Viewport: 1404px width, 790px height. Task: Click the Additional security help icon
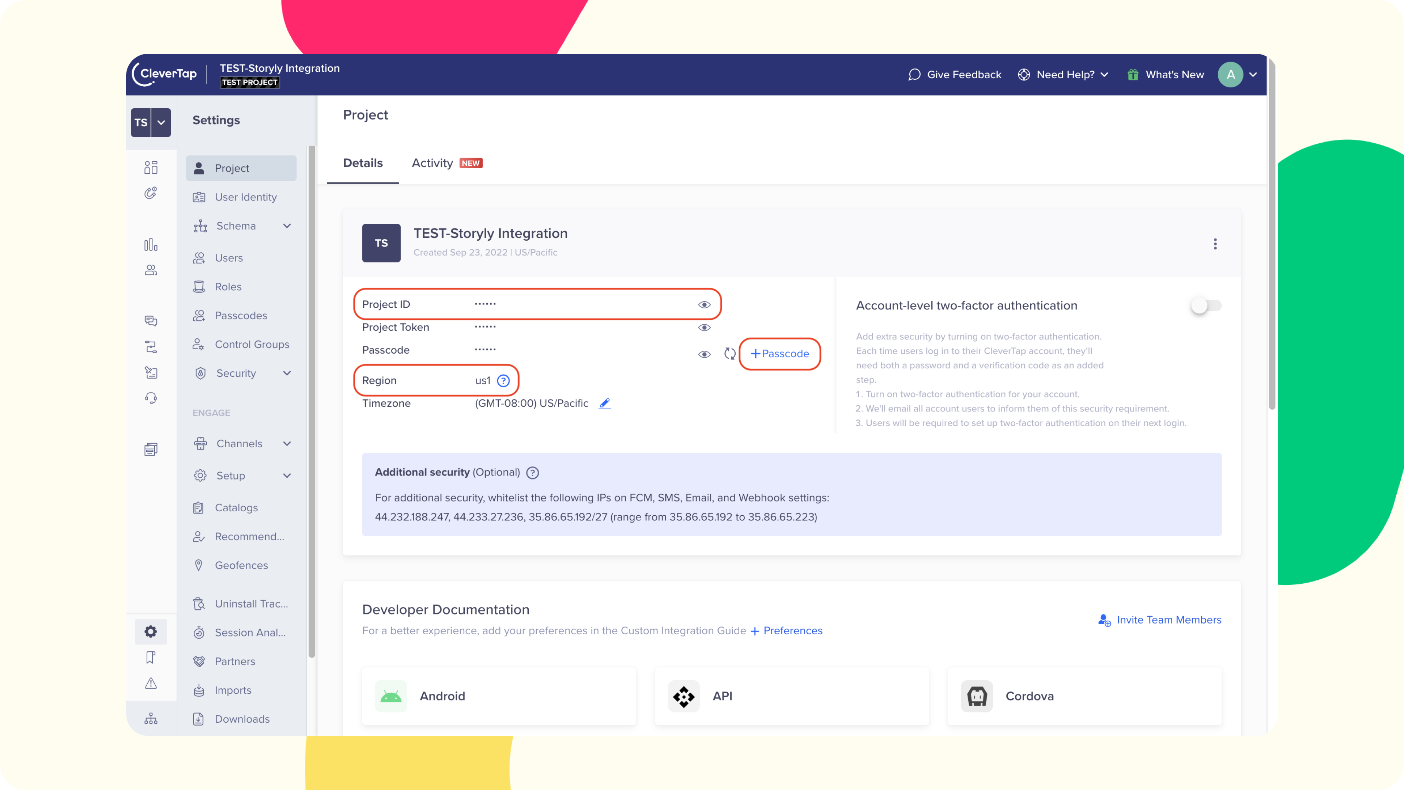pos(532,473)
